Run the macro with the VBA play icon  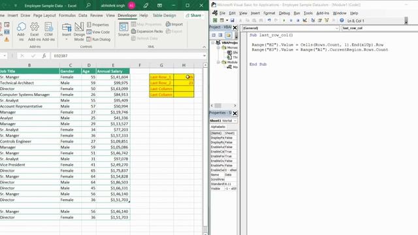pyautogui.click(x=284, y=20)
